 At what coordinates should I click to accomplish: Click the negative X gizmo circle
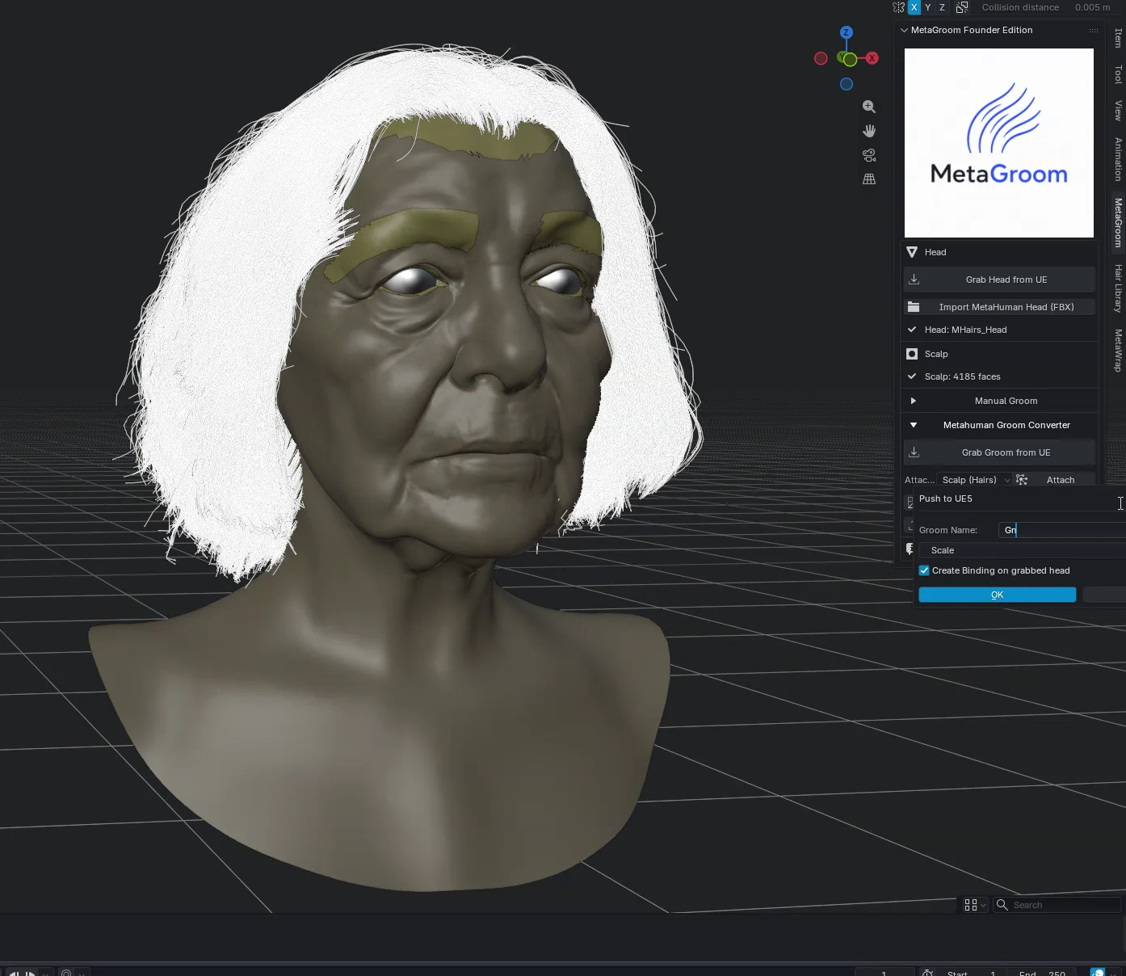coord(821,58)
